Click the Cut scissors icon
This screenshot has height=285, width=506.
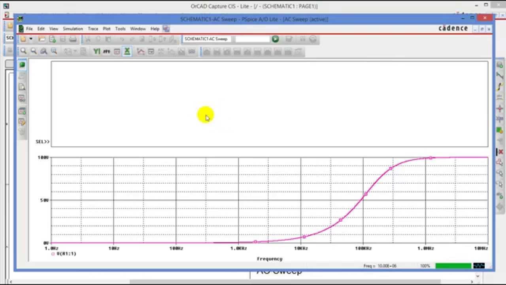(x=88, y=39)
